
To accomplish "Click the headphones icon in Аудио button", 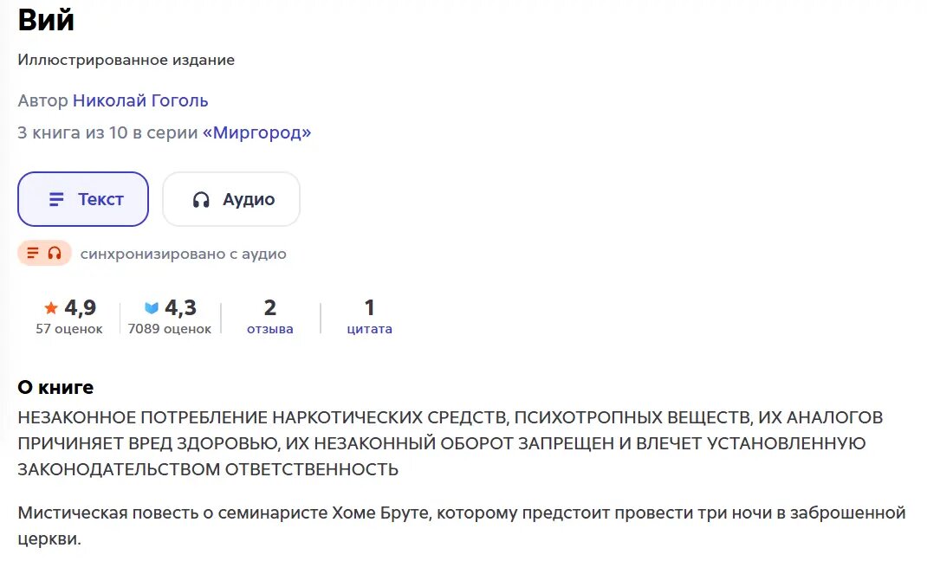I will [200, 199].
